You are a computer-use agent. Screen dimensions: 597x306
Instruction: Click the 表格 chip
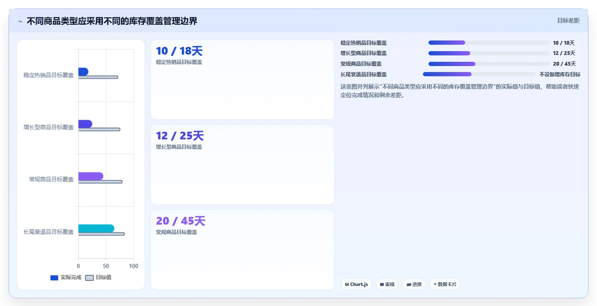387,284
